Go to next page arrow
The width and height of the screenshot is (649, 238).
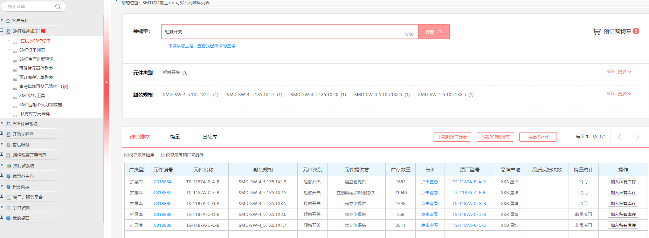tap(637, 137)
